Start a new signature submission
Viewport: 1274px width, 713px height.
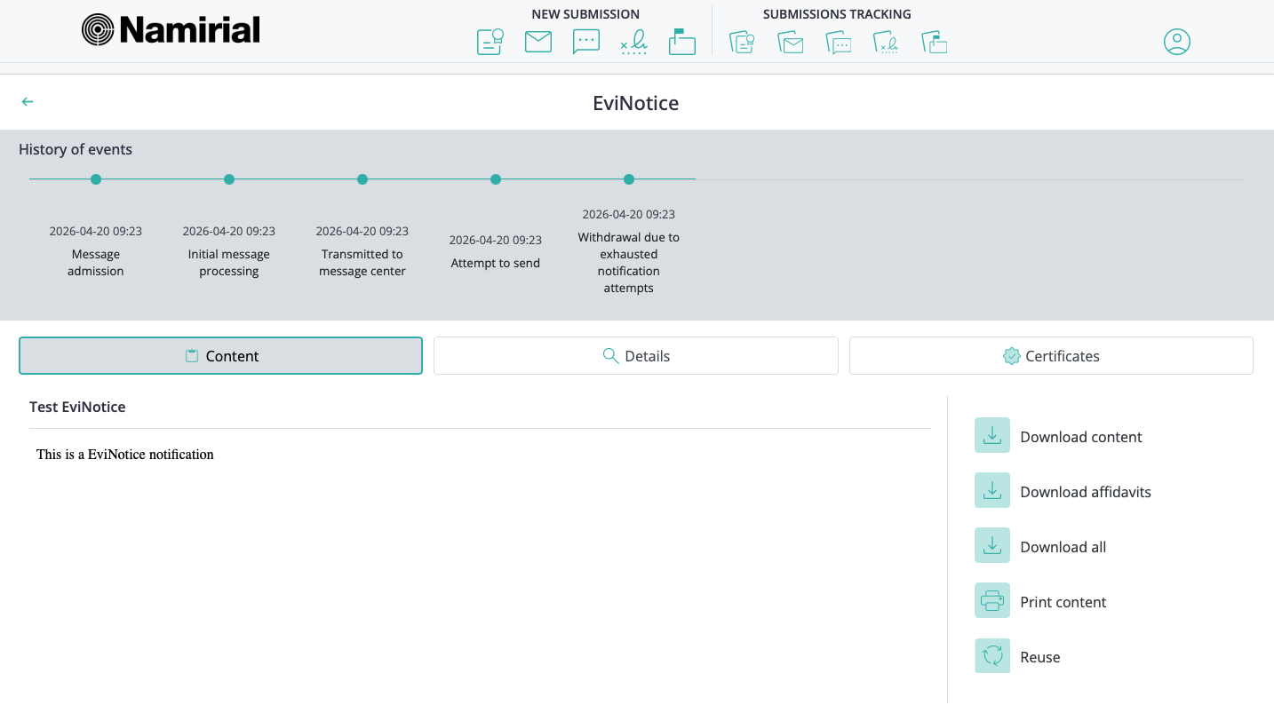point(633,42)
